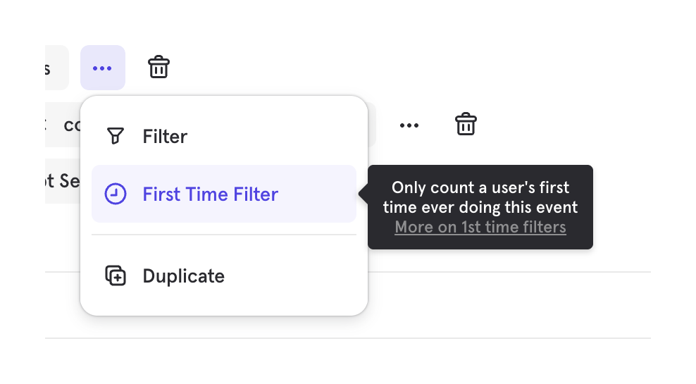Click the "time ever doing this event" tooltip line
Image resolution: width=696 pixels, height=384 pixels.
coord(480,207)
